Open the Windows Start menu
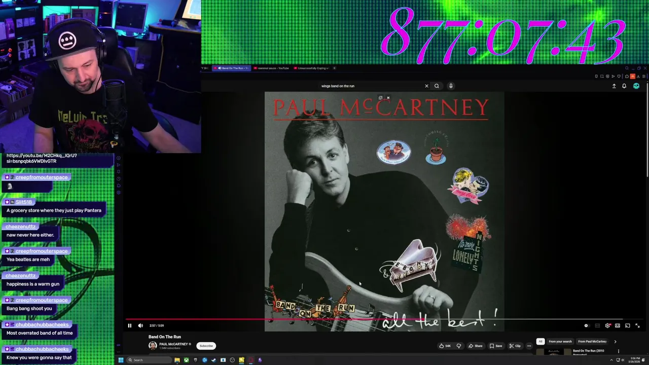649x365 pixels. 121,360
